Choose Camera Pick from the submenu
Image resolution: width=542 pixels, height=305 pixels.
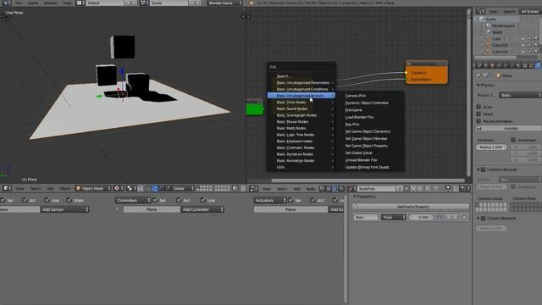[x=356, y=96]
